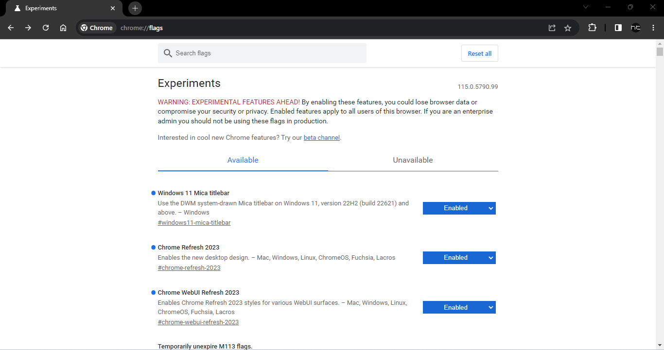Open the #windows11-mica-titlebar anchor link

(x=194, y=223)
